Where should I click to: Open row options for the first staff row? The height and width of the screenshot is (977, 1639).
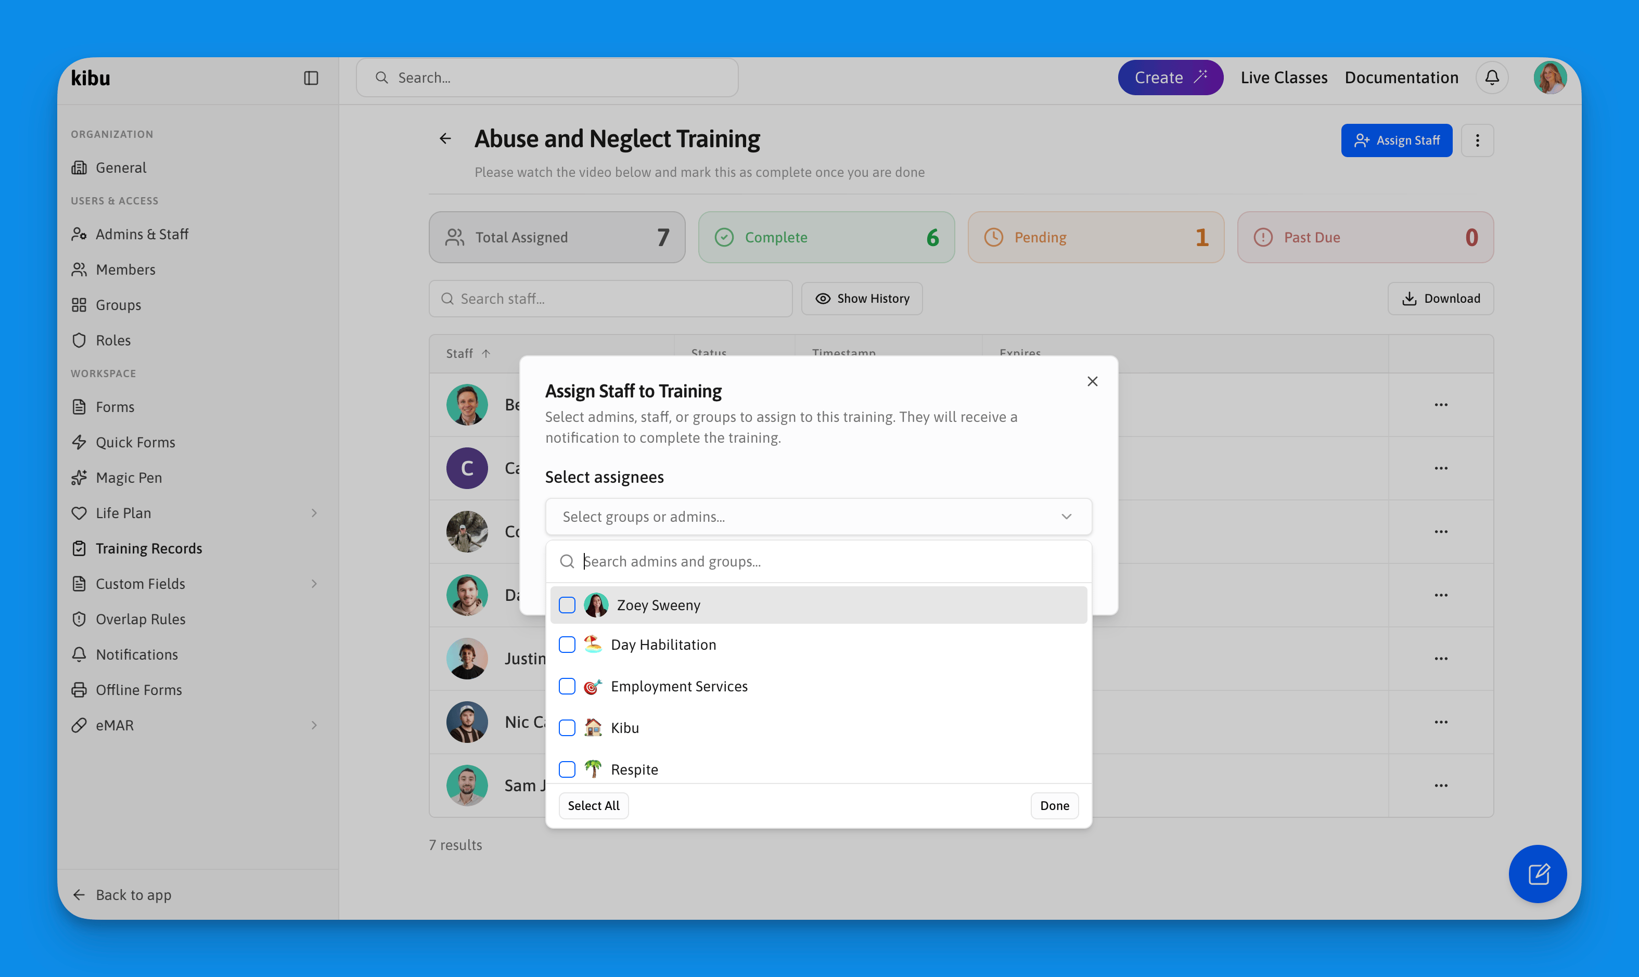tap(1441, 404)
